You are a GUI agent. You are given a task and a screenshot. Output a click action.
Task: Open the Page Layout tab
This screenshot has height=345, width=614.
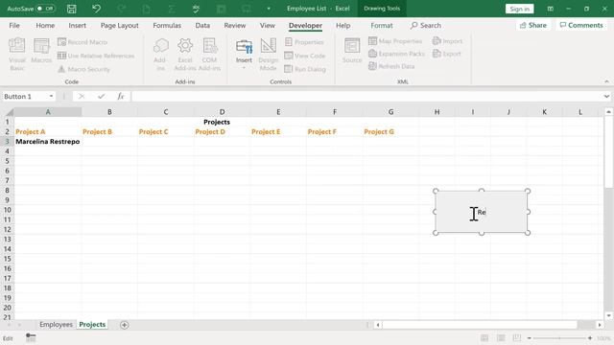119,26
